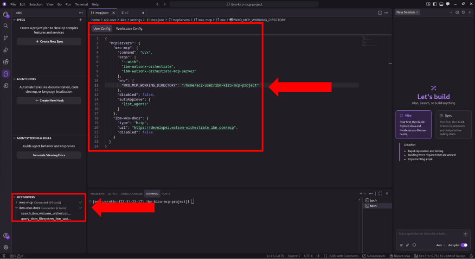Open the Accounts icon in the activity bar
This screenshot has width=475, height=259.
click(x=6, y=236)
